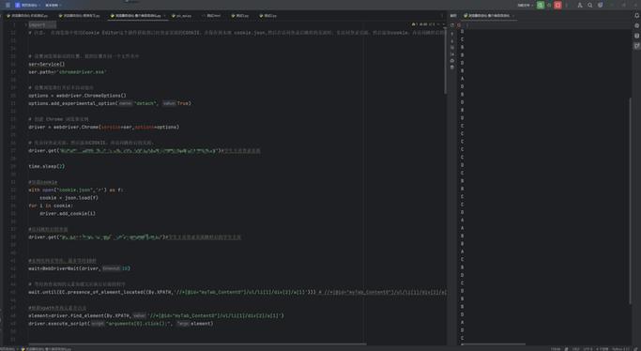Change file encoding UTF-8 in status bar
Screen dimensions: 641x351
[588, 349]
